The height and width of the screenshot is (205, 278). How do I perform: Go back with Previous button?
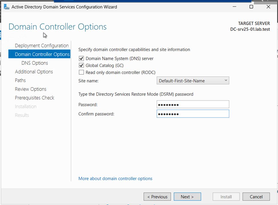point(157,197)
